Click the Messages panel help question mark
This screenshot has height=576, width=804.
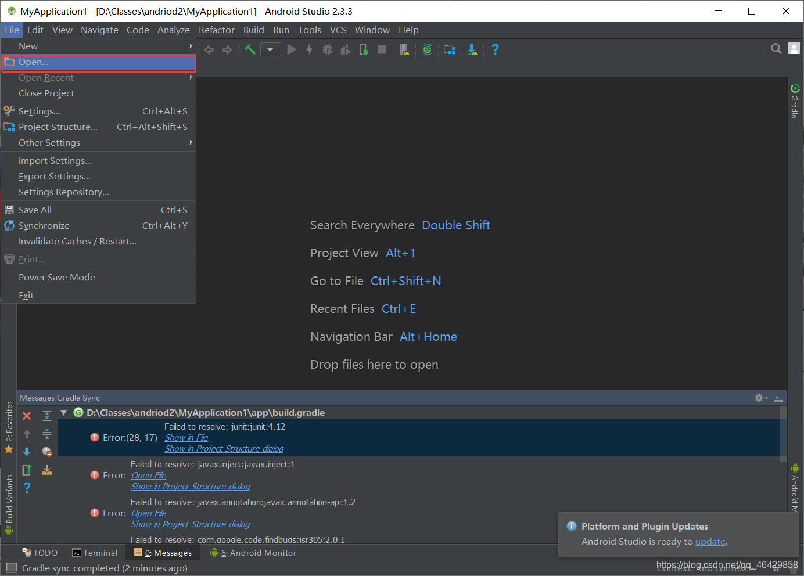click(27, 488)
